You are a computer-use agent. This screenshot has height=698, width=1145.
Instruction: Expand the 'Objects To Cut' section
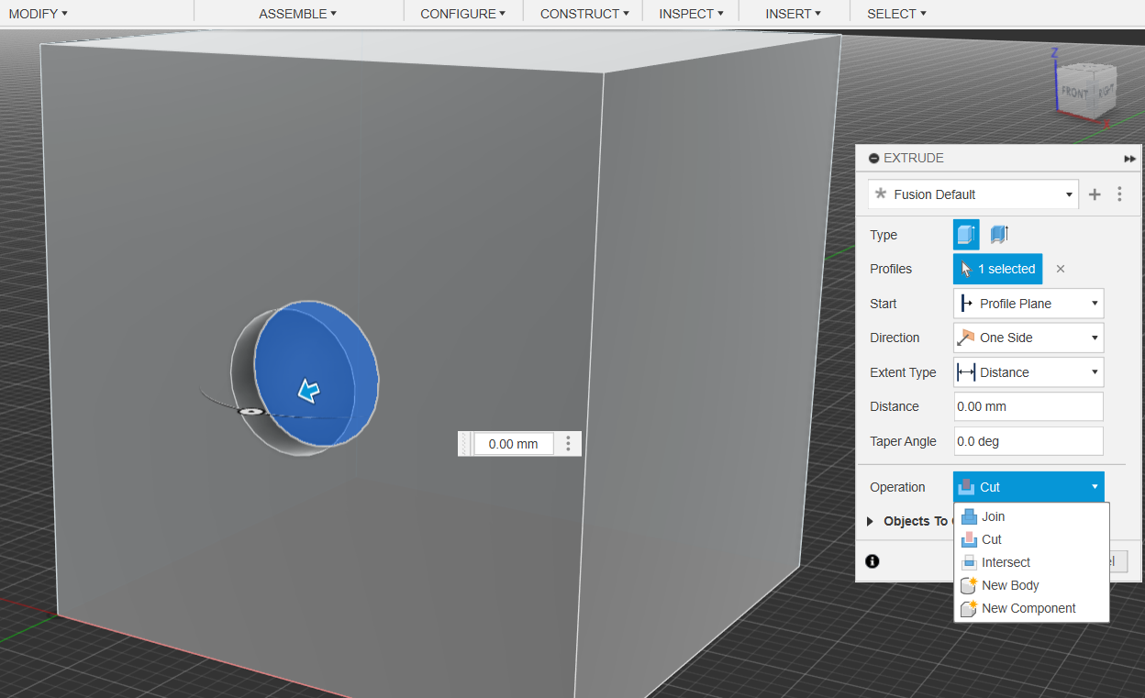(871, 521)
